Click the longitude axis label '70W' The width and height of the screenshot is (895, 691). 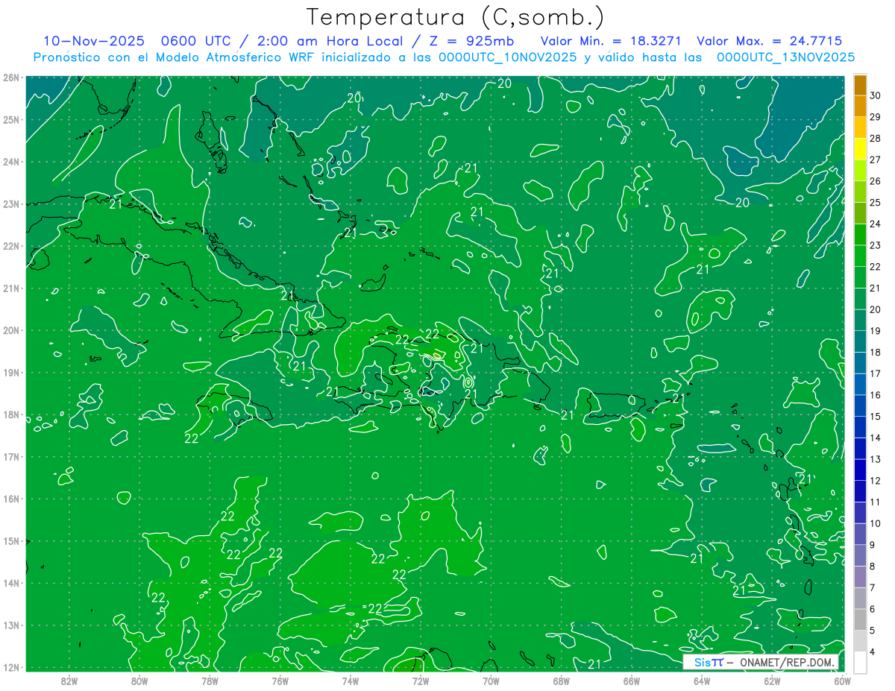[x=491, y=681]
